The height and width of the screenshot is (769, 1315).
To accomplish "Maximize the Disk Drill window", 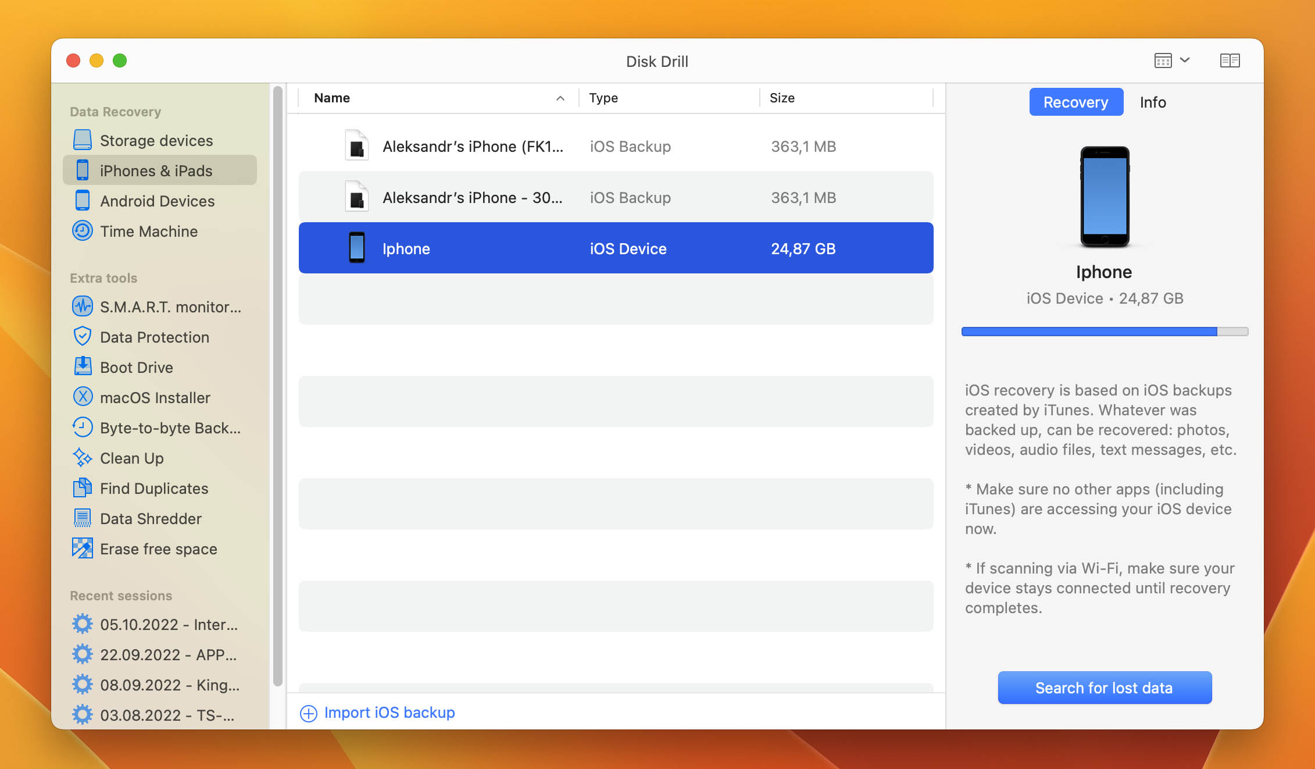I will pos(120,60).
